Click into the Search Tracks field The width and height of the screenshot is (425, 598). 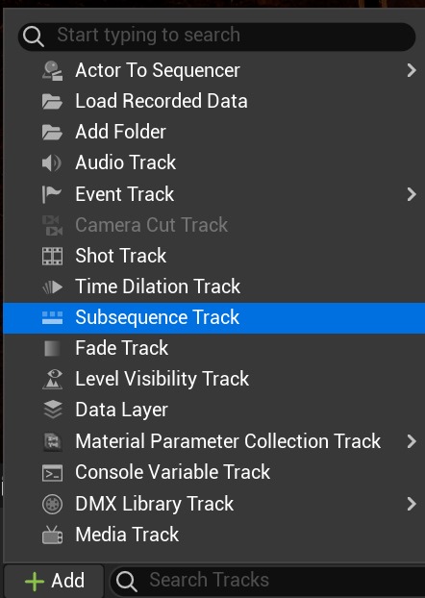point(268,581)
